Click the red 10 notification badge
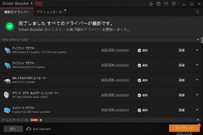203x135 pixels. coord(199,125)
